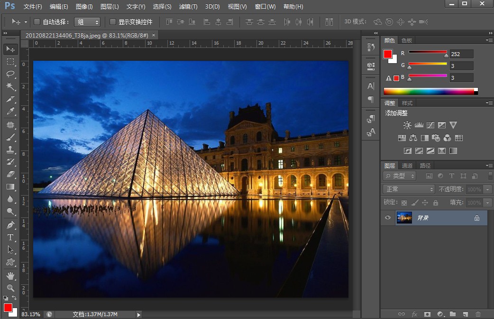Open the 组 auto-select dropdown
Screen dimensions: 494x319
pos(87,22)
